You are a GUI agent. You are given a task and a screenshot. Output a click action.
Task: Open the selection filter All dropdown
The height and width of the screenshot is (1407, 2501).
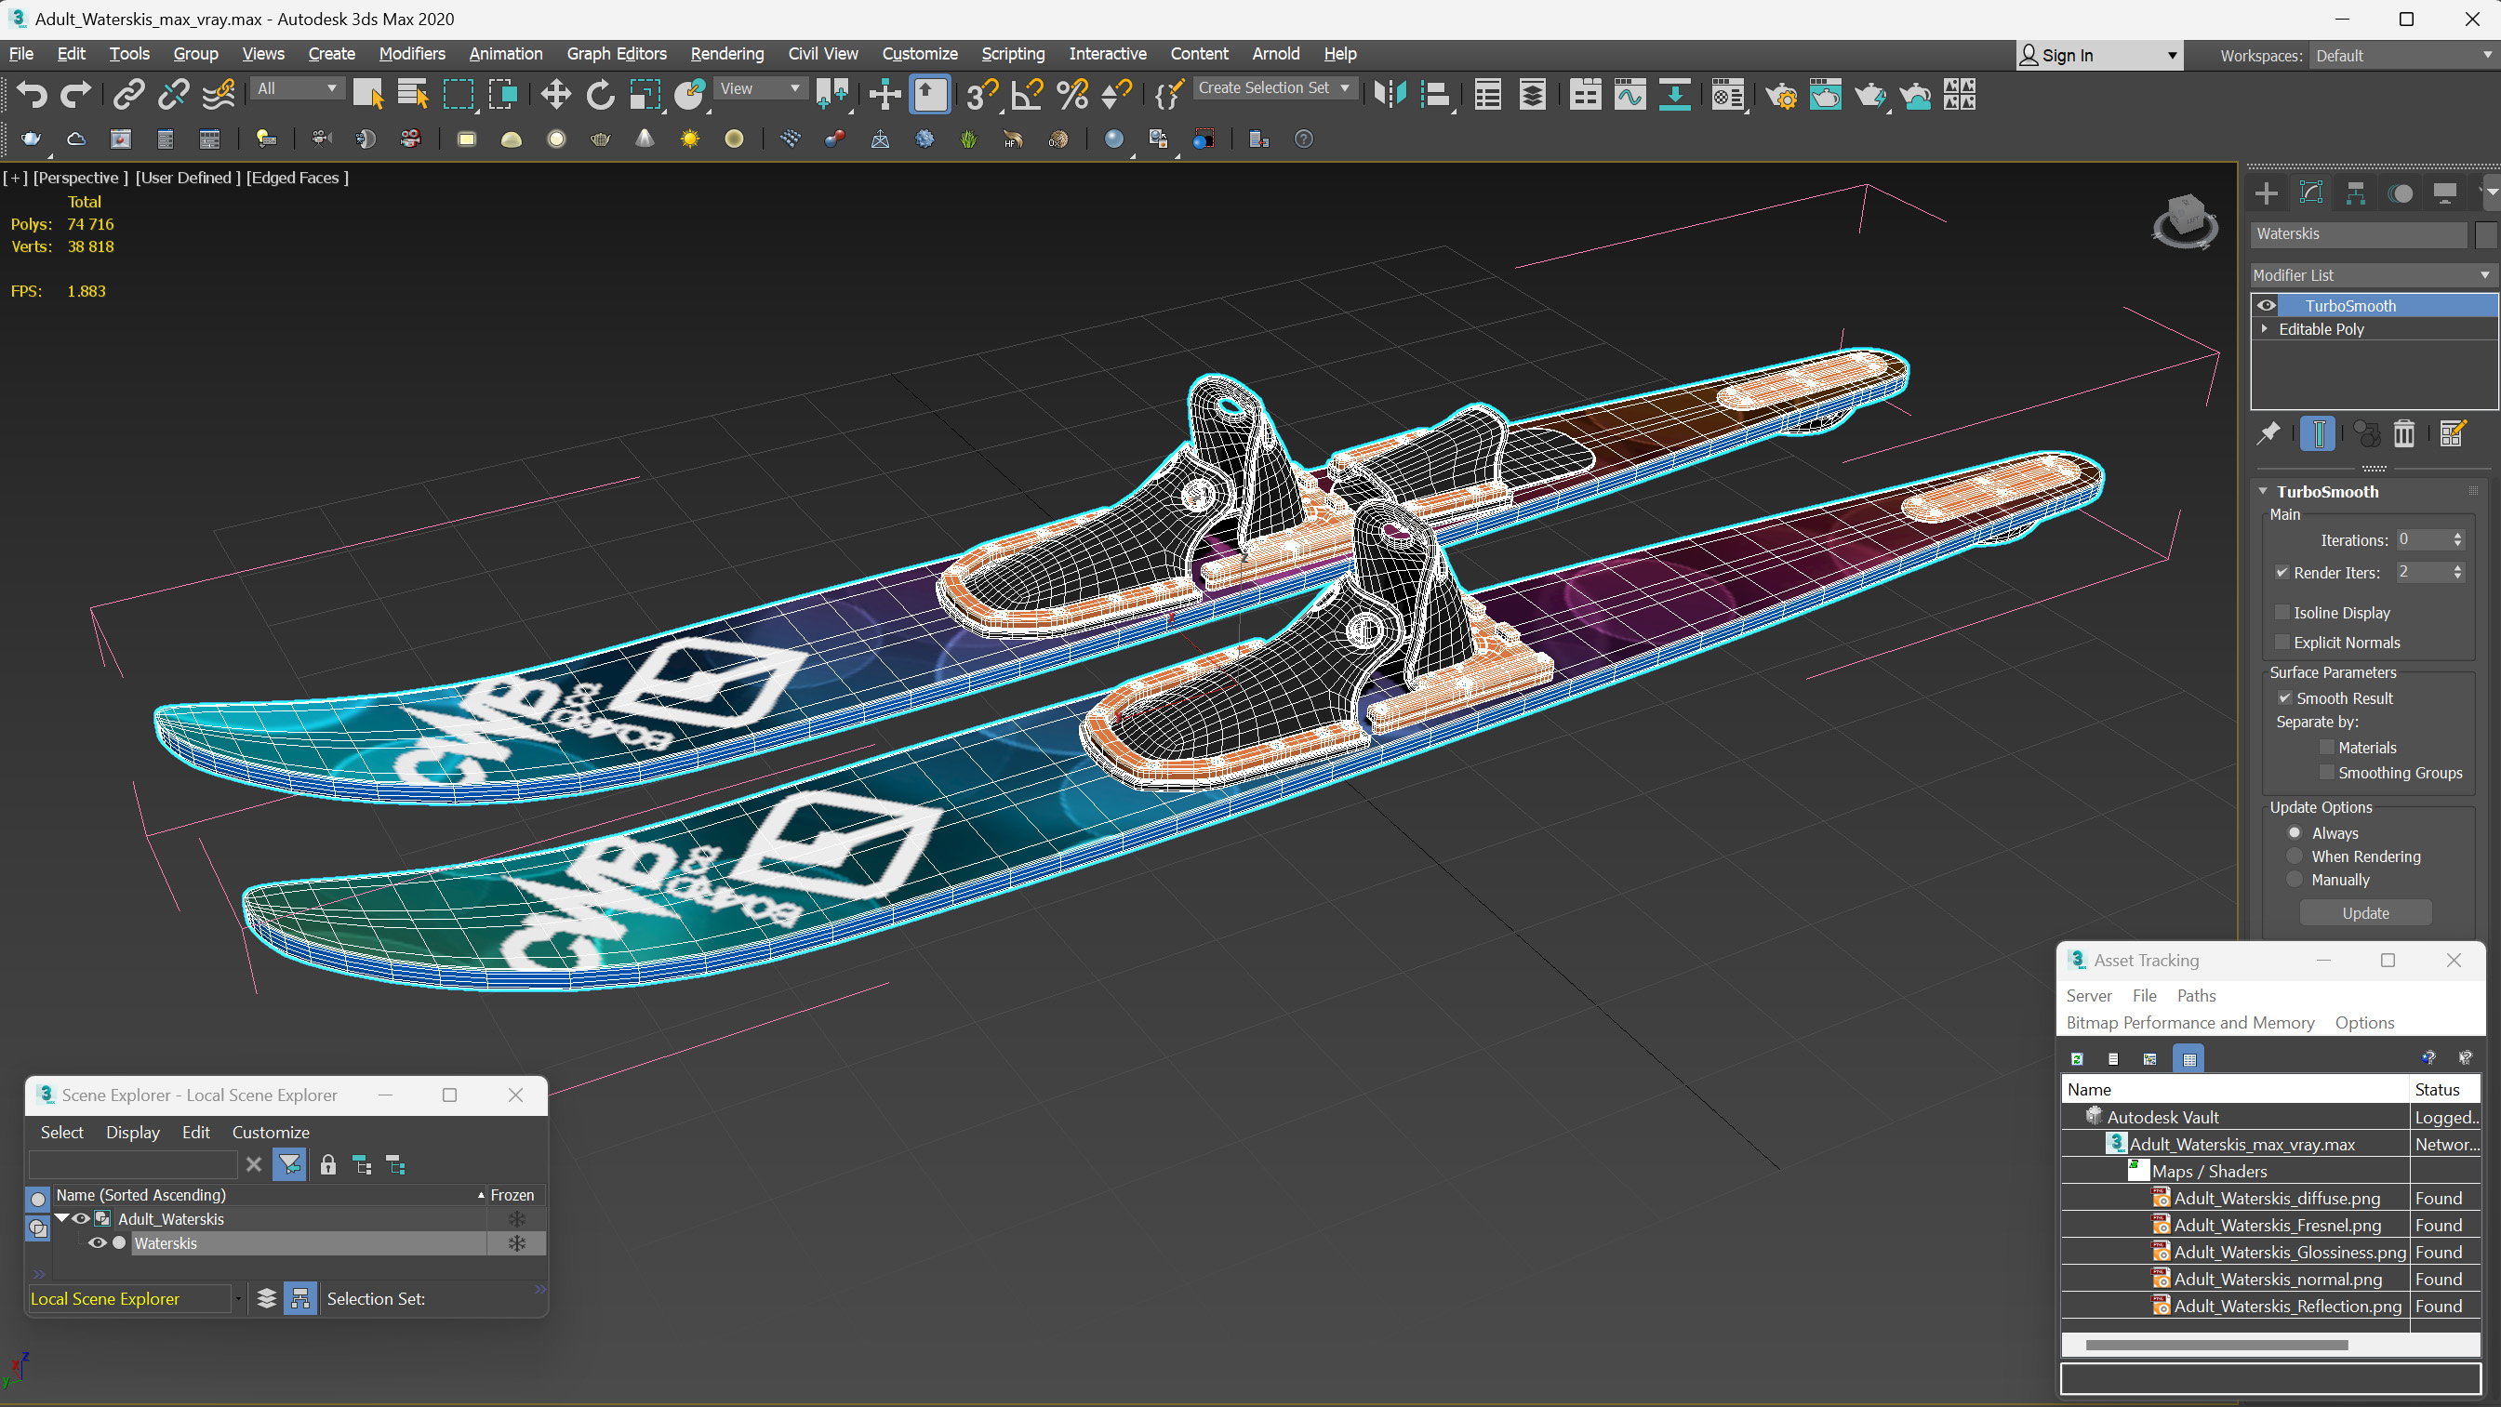pyautogui.click(x=297, y=88)
